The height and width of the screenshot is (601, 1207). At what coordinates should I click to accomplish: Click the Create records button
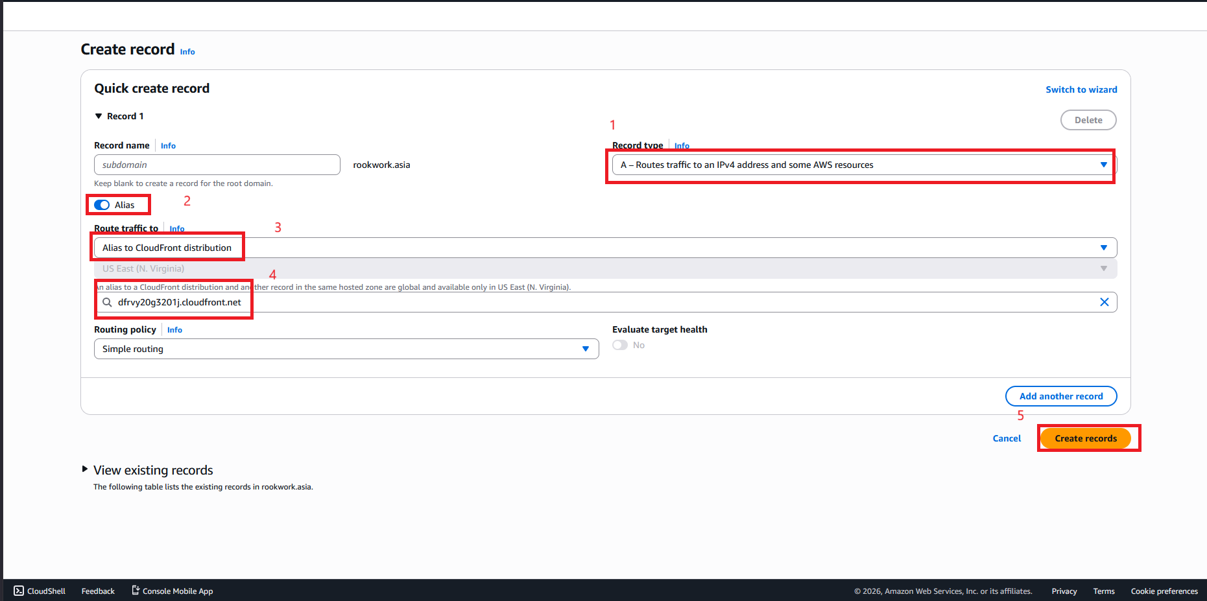point(1086,438)
